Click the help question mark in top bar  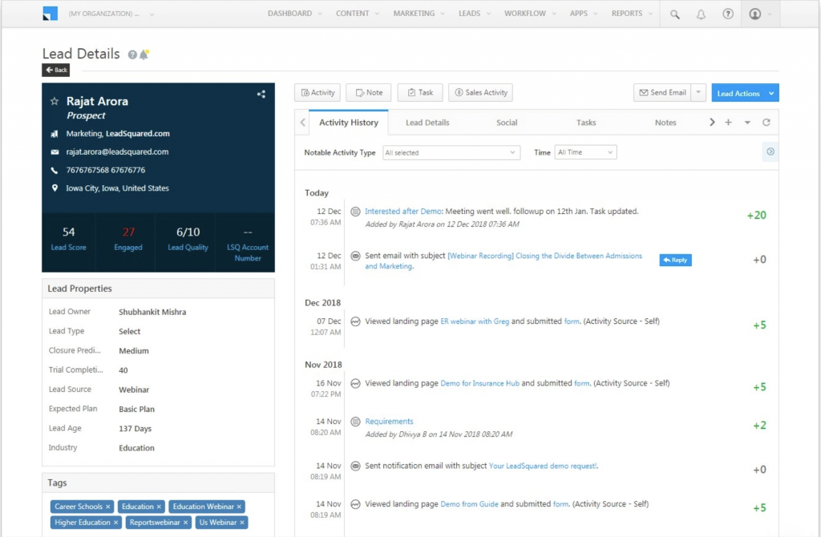728,14
